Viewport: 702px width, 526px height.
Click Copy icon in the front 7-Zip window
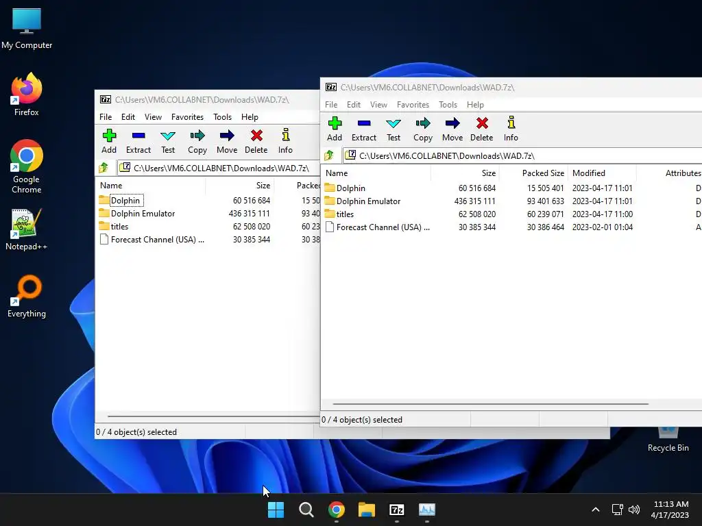422,123
